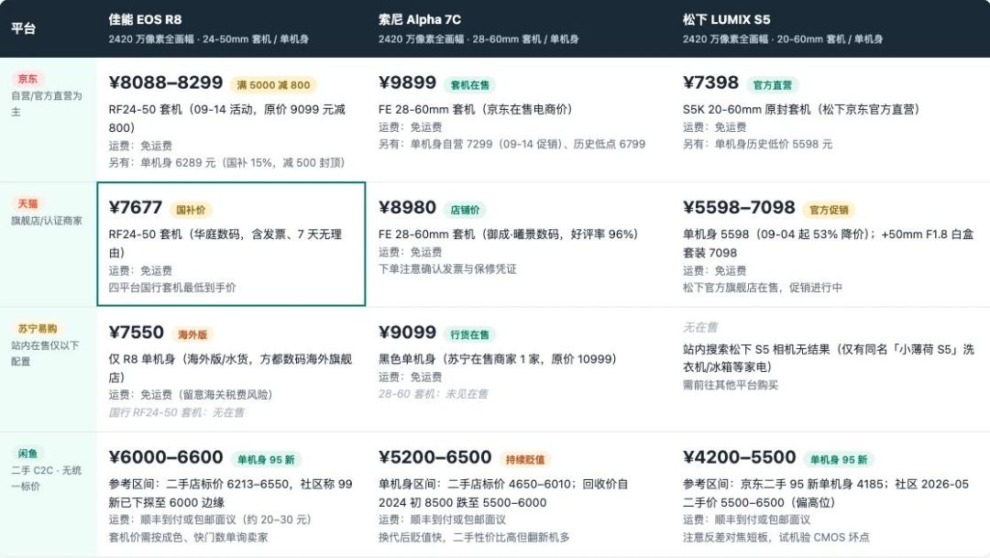Click the 旗舰店/认证商家 description

tap(47, 221)
